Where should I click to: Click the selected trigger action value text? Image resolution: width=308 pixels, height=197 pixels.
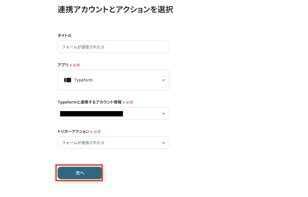click(x=83, y=143)
